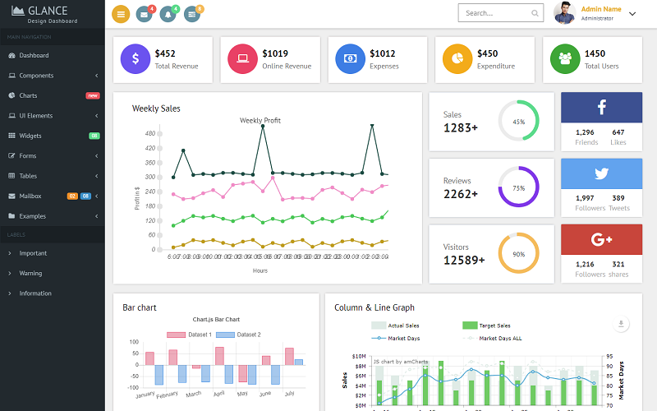Open the Charts sidebar item
The height and width of the screenshot is (411, 657).
(53, 95)
